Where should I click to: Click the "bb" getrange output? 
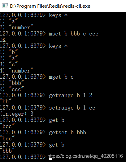(x=6, y=101)
